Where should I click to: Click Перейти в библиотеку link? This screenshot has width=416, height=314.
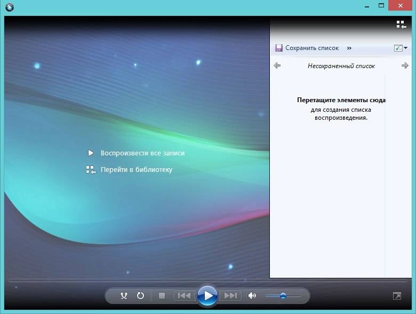click(137, 169)
